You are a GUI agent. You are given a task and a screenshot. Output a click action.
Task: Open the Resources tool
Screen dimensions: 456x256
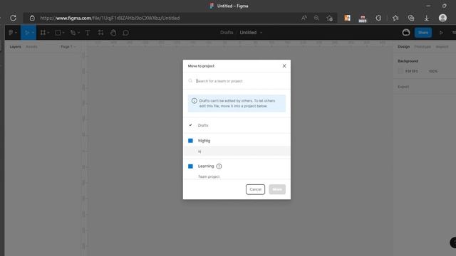click(x=100, y=33)
